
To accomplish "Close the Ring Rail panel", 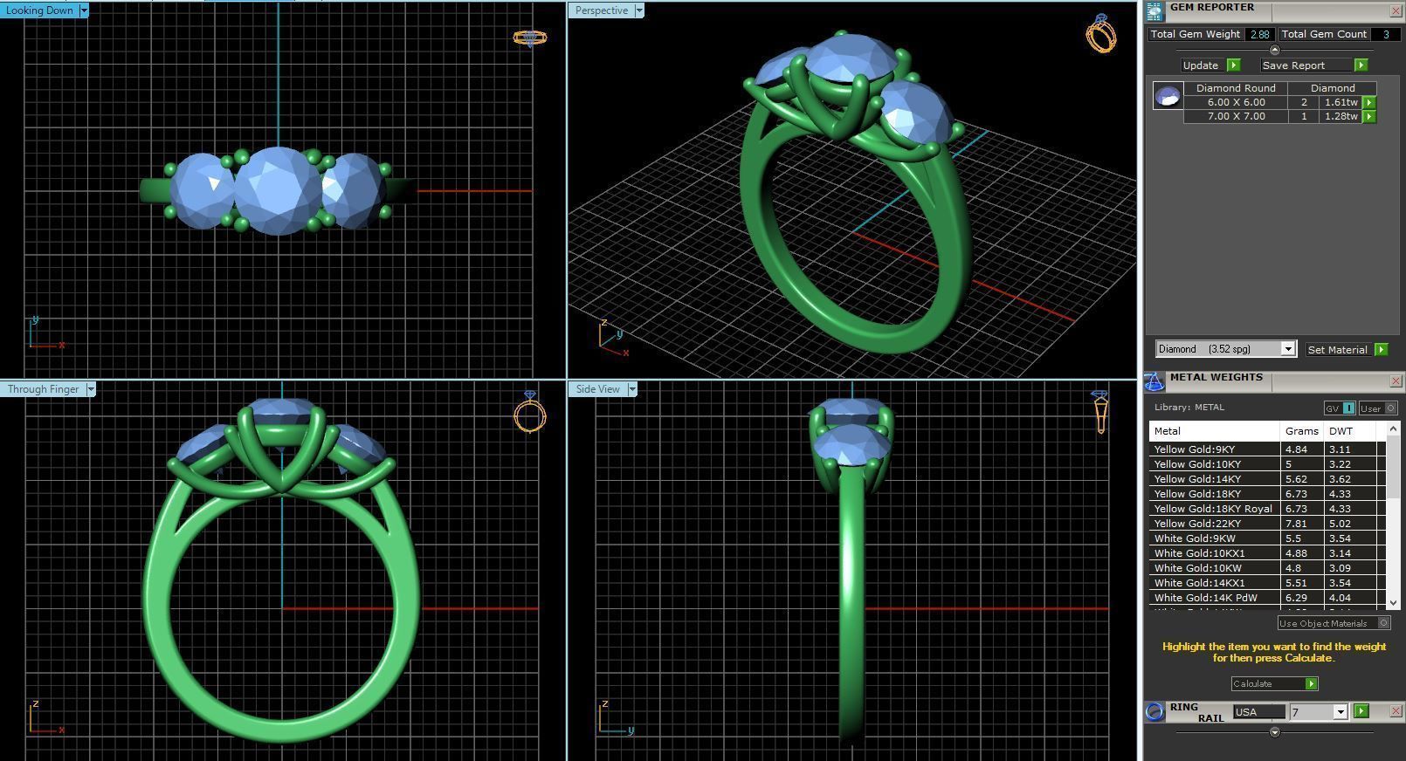I will [1396, 711].
